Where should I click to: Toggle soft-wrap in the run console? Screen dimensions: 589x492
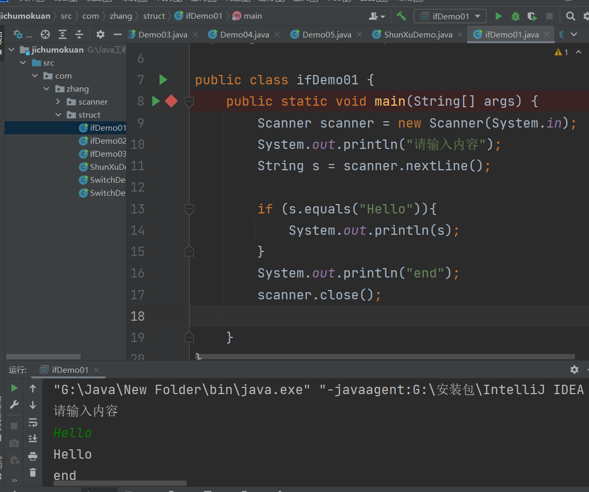tap(33, 422)
